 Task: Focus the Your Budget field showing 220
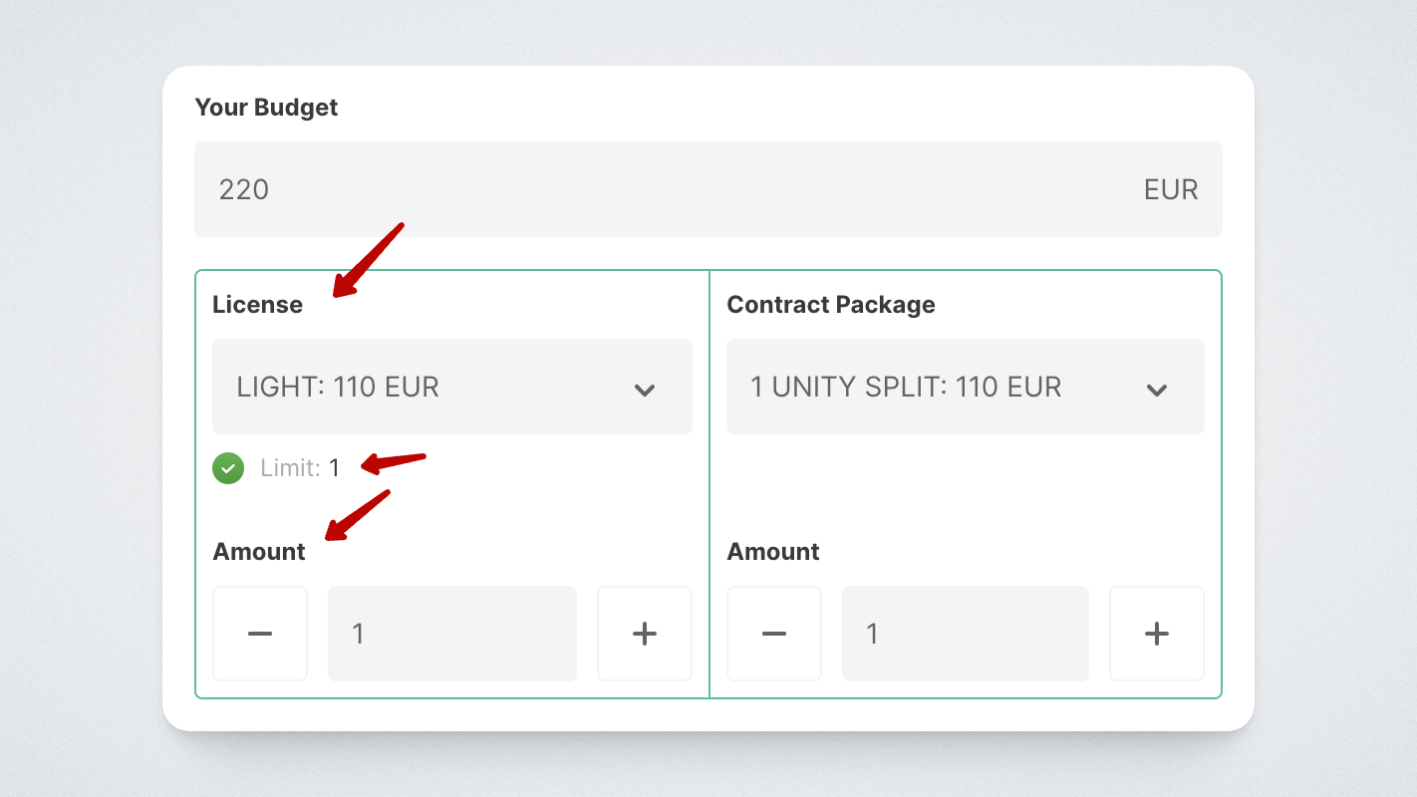click(658, 189)
